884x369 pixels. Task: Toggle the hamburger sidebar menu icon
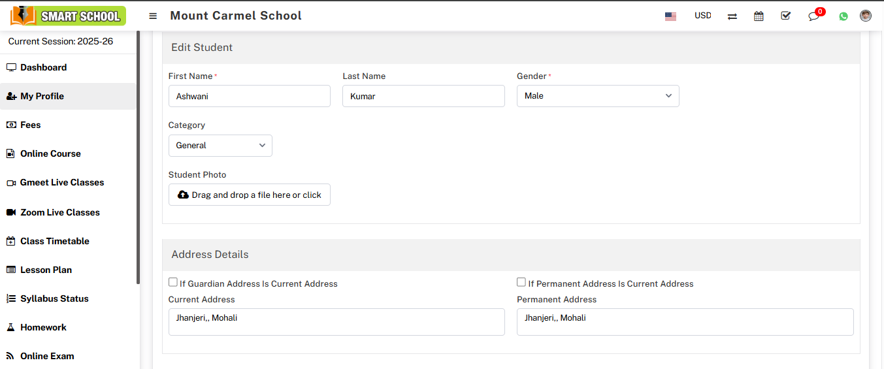pyautogui.click(x=153, y=16)
